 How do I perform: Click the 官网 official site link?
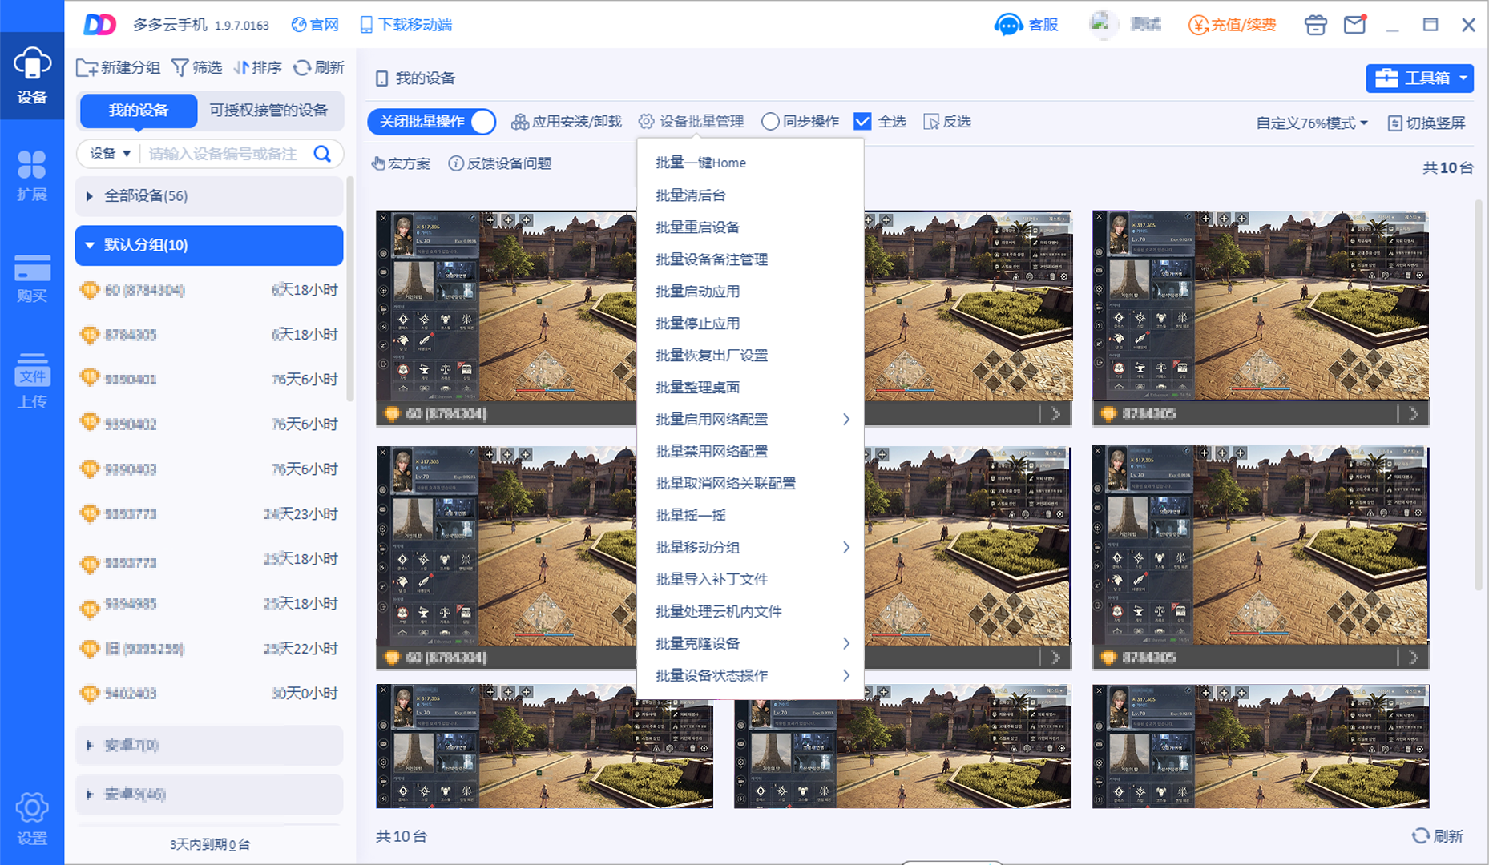click(x=315, y=25)
